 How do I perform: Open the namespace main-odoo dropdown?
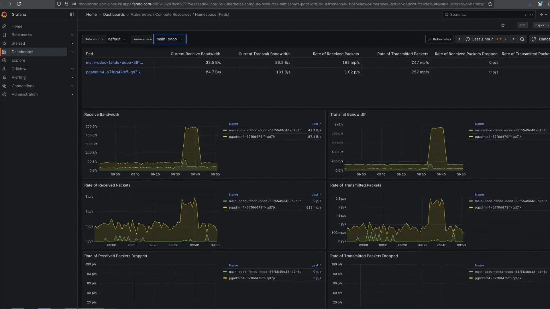point(170,39)
